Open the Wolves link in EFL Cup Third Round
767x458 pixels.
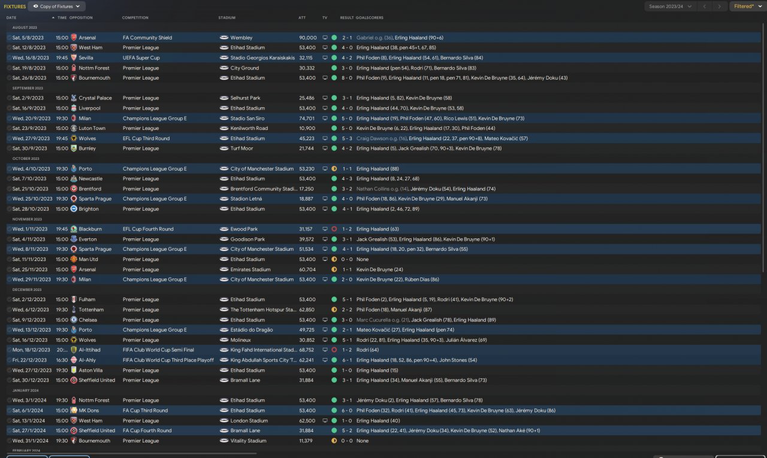coord(87,138)
